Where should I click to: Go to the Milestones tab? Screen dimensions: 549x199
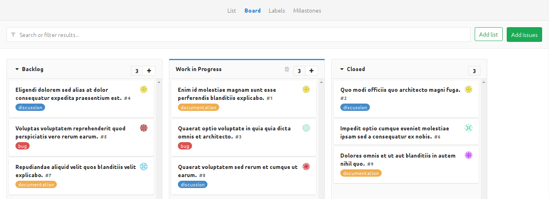pyautogui.click(x=307, y=11)
